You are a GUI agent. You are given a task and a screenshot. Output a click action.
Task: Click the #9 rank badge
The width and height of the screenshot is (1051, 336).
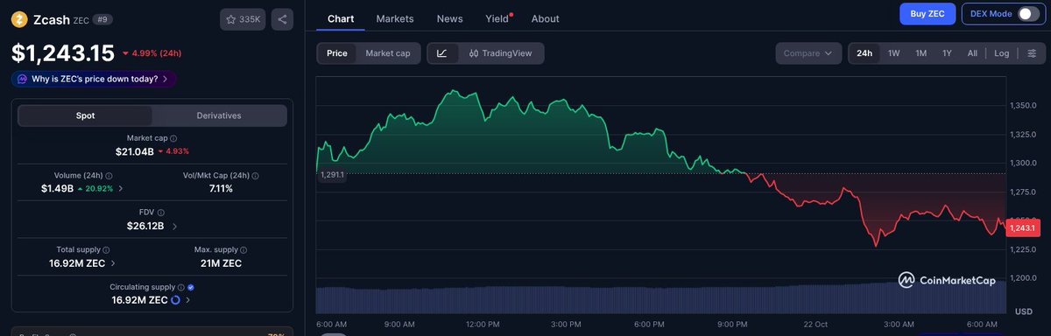pyautogui.click(x=102, y=19)
